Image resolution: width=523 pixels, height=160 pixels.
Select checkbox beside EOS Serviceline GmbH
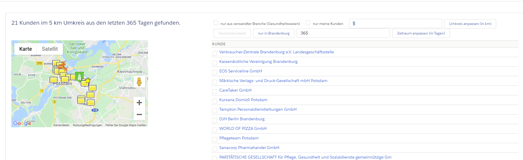[x=215, y=72]
